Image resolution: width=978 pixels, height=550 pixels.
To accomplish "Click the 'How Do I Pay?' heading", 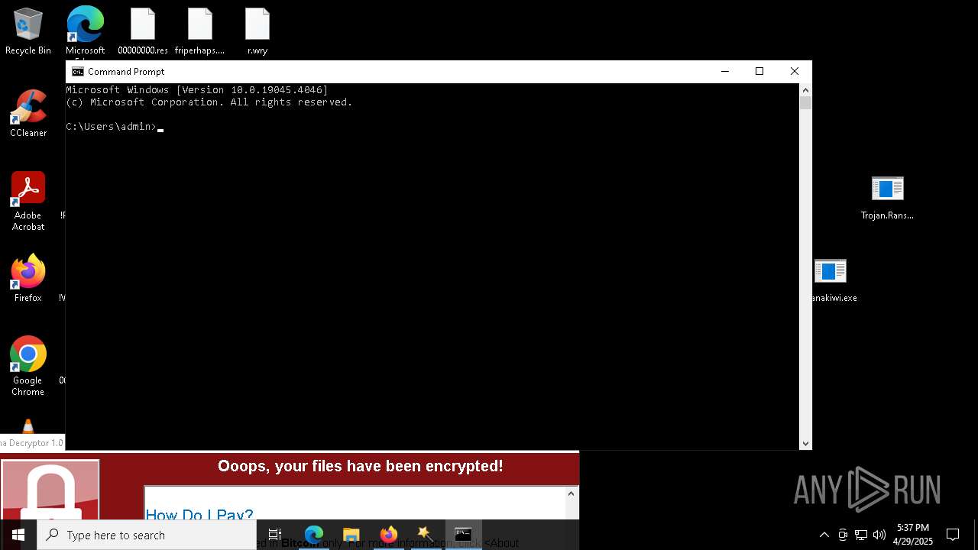I will point(199,514).
